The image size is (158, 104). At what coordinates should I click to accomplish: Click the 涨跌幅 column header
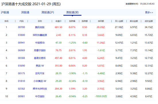pyautogui.click(x=72, y=21)
